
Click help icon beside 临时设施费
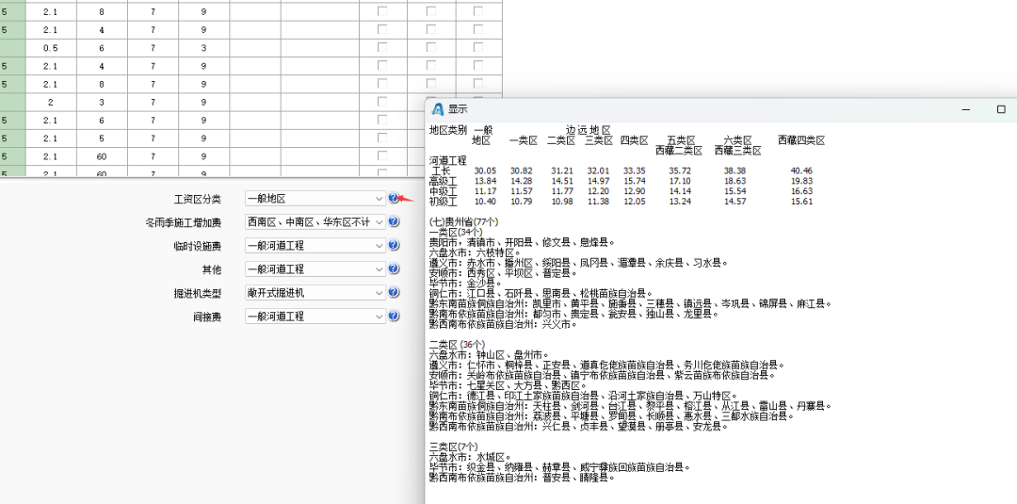click(x=394, y=246)
